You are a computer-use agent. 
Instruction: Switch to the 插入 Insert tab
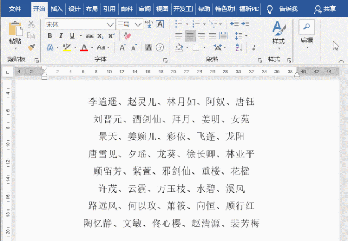coord(57,9)
